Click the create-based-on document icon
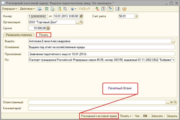 click(x=72, y=9)
